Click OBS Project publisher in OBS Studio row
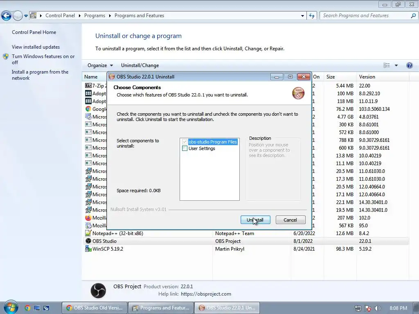 click(228, 241)
